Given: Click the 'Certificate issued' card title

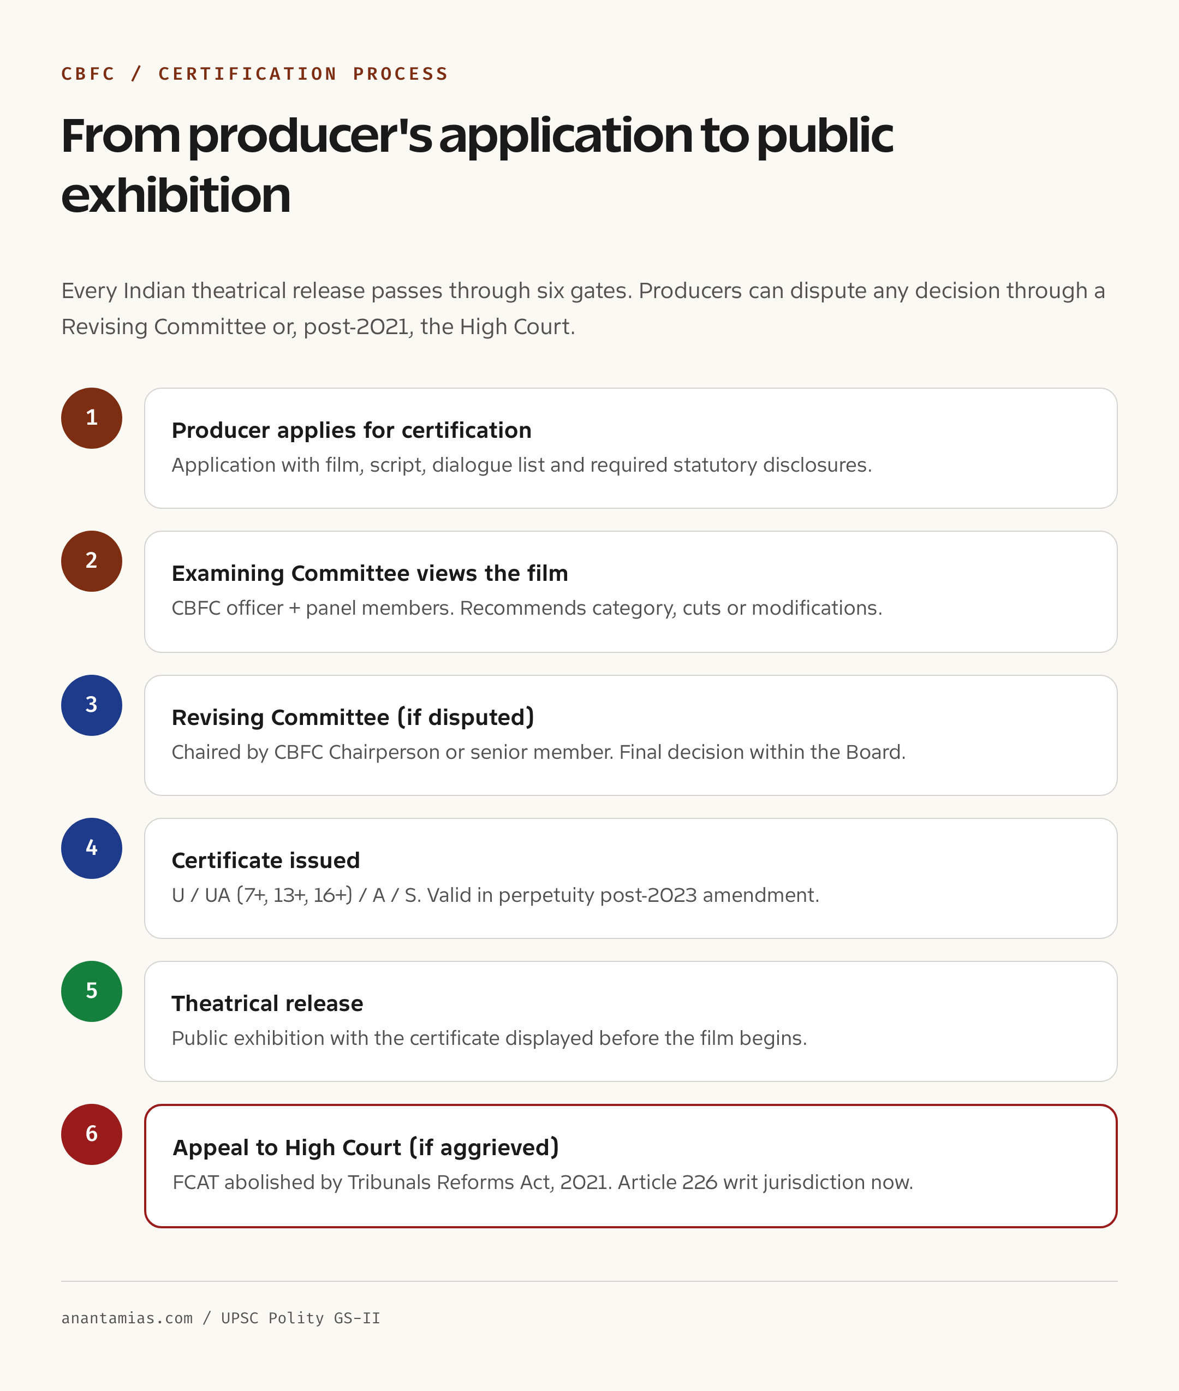Looking at the screenshot, I should click(266, 860).
